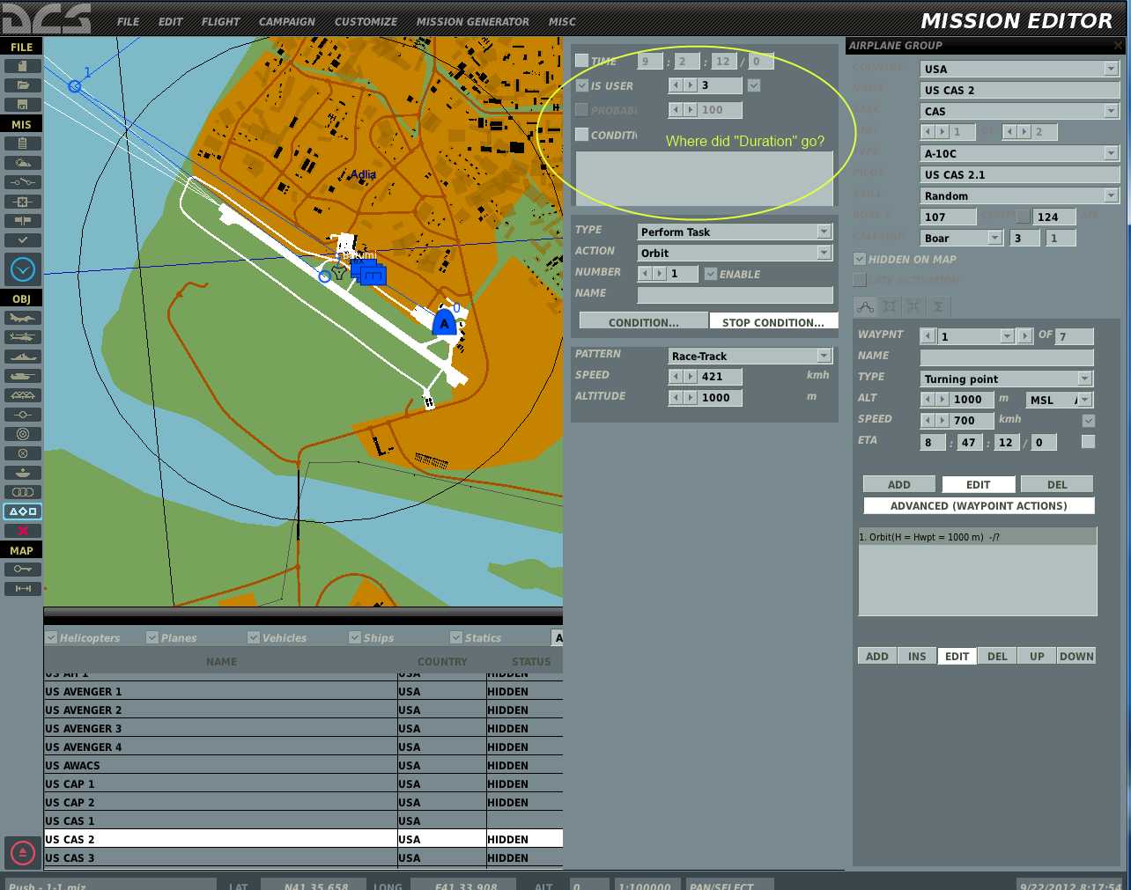Expand the Race-Track pattern dropdown
The image size is (1131, 890).
click(824, 356)
